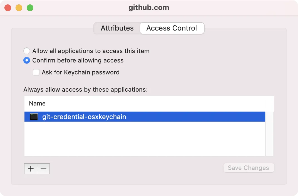Screen dimensions: 298x196
Task: Click the github.com window title
Action: [149, 7]
